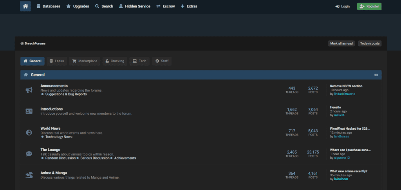Open the 'FixedFloat Hacked for $26...' thread
Viewport: 401px width, 190px height.
(x=350, y=128)
